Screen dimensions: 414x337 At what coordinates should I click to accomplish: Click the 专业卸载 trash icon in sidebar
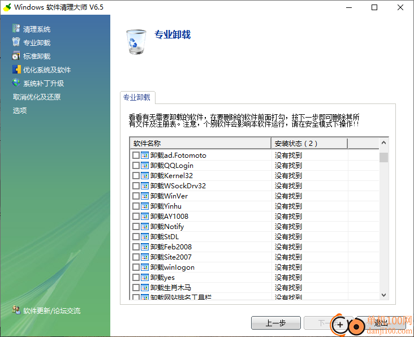(16, 42)
